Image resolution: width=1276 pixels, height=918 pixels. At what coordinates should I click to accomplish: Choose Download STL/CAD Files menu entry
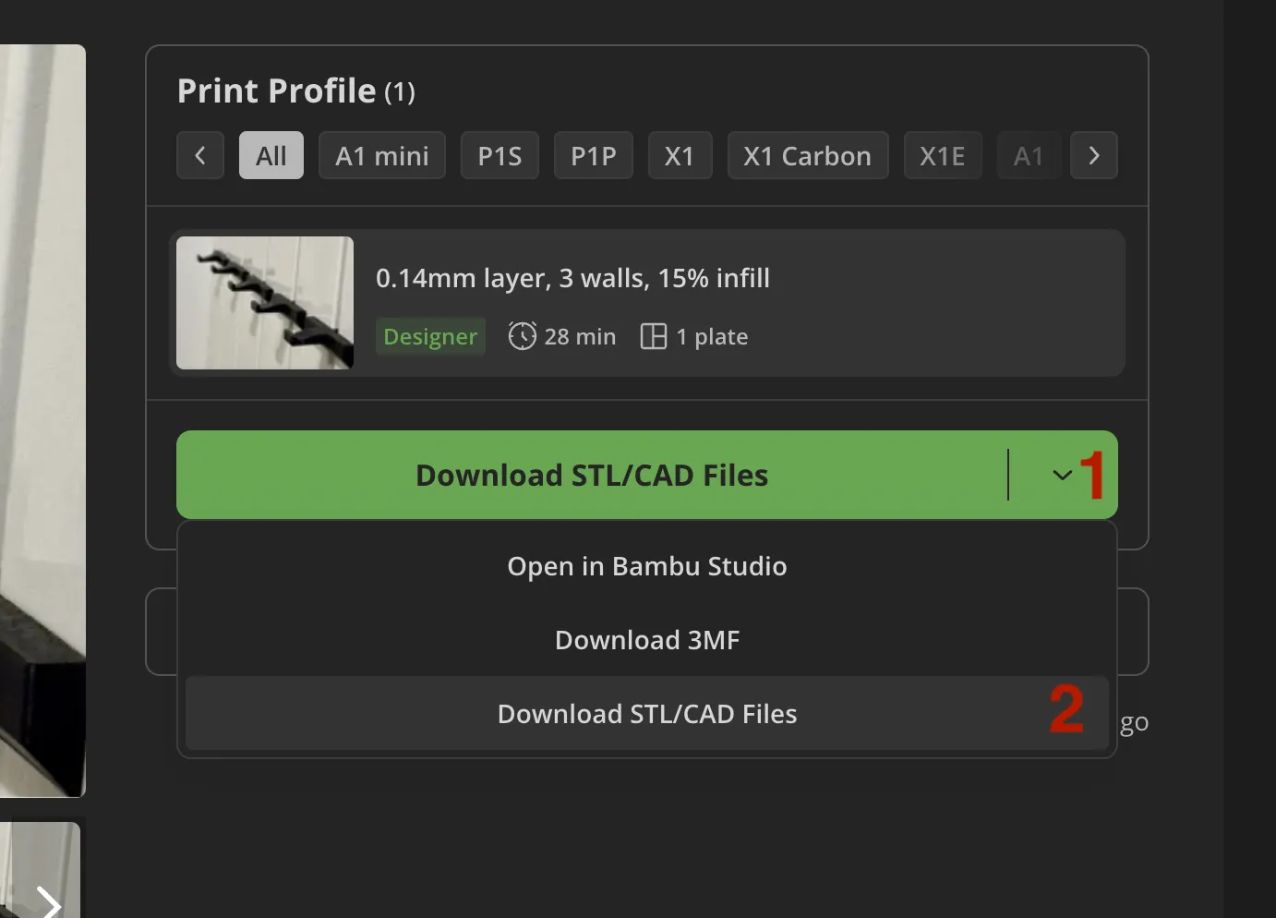[x=647, y=714]
